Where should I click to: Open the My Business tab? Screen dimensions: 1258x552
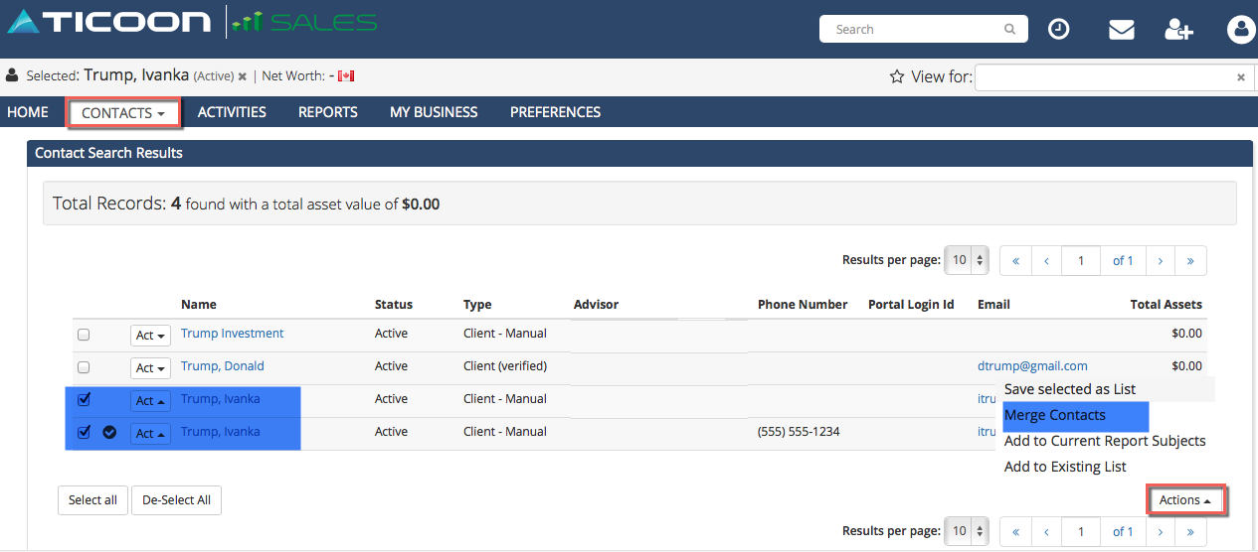(x=434, y=112)
